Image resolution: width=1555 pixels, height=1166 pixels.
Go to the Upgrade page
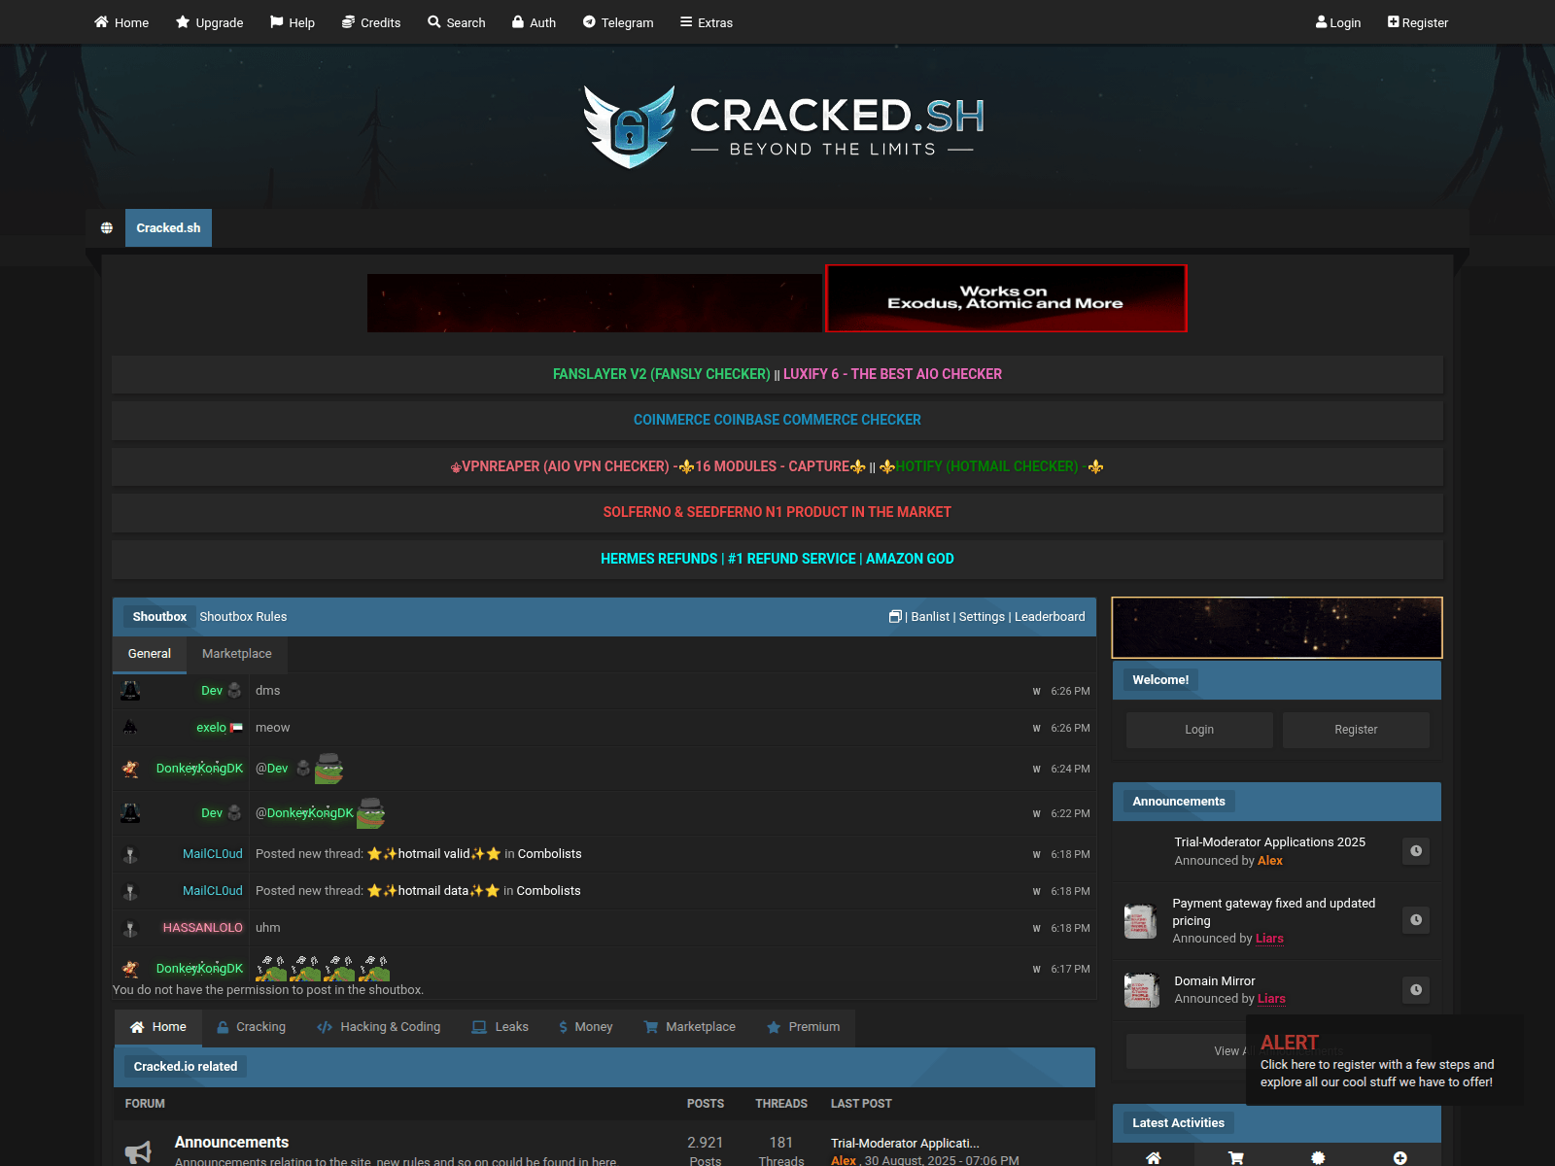209,22
